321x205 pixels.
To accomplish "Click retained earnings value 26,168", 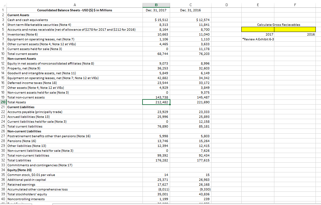I will point(190,185).
